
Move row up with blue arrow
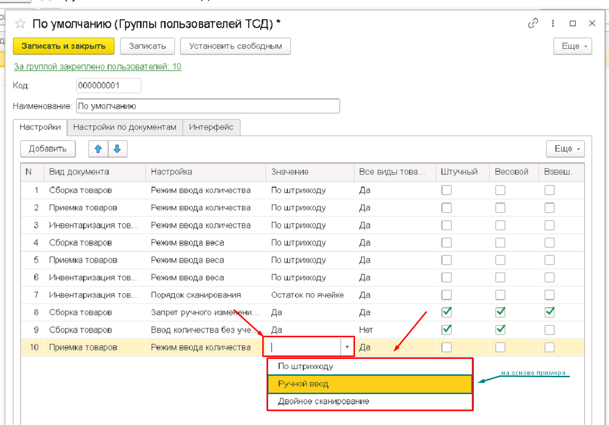[x=98, y=149]
